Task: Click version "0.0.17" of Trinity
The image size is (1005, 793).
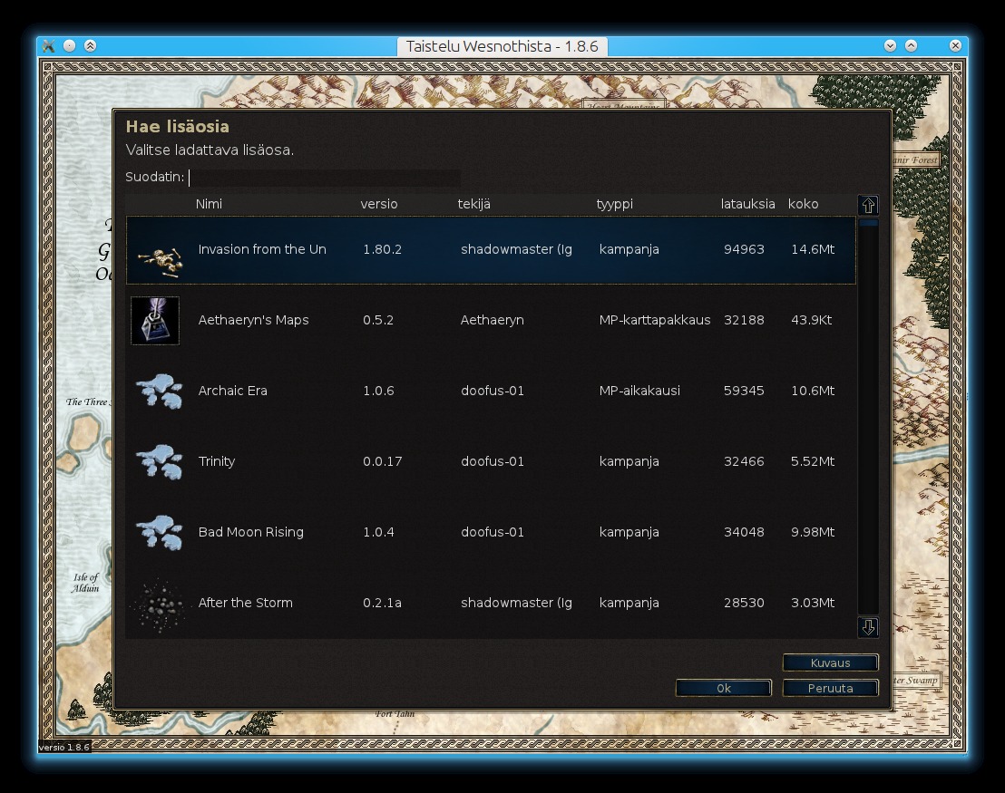Action: coord(382,461)
